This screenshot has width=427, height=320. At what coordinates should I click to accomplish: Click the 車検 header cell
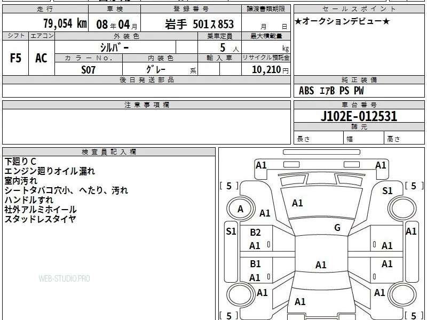[115, 9]
